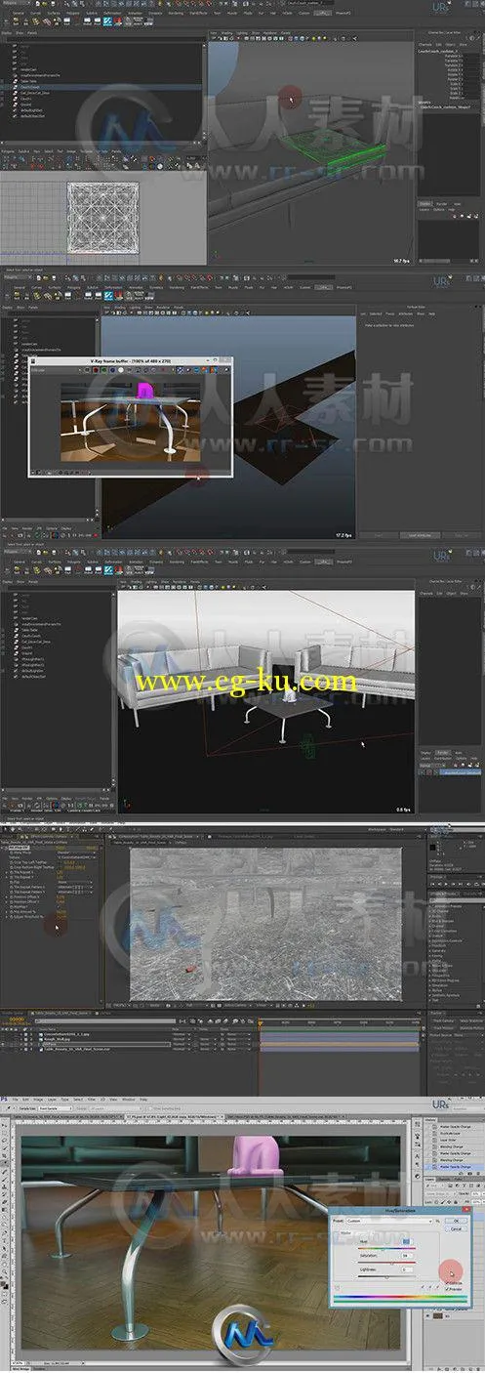The height and width of the screenshot is (1373, 485).
Task: Switch to the Render layer tab in the sofa-render Maya window
Action: coord(441,753)
